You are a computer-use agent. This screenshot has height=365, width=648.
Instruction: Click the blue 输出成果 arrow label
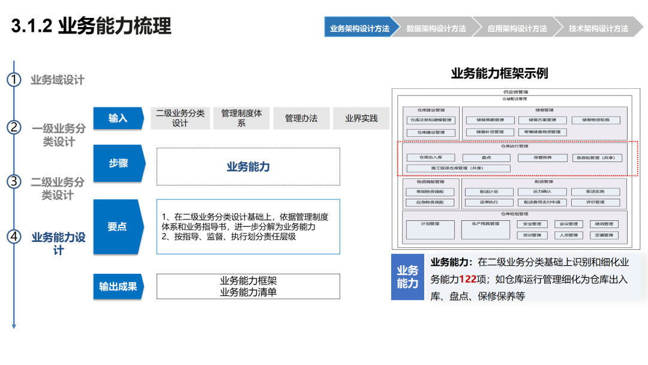pos(118,286)
